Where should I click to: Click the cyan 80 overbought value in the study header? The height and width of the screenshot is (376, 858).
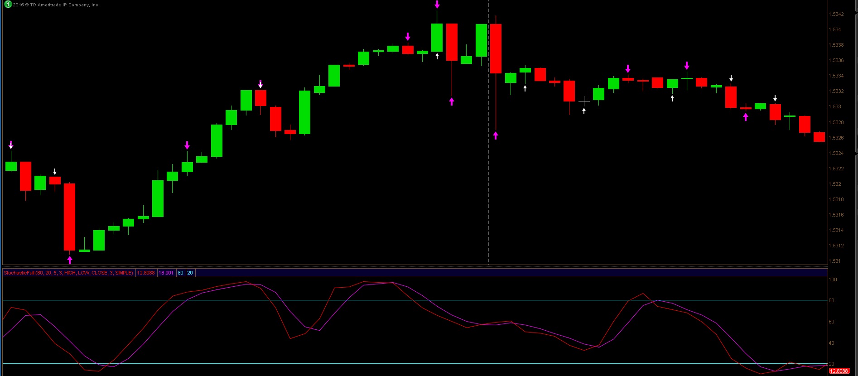pos(180,273)
